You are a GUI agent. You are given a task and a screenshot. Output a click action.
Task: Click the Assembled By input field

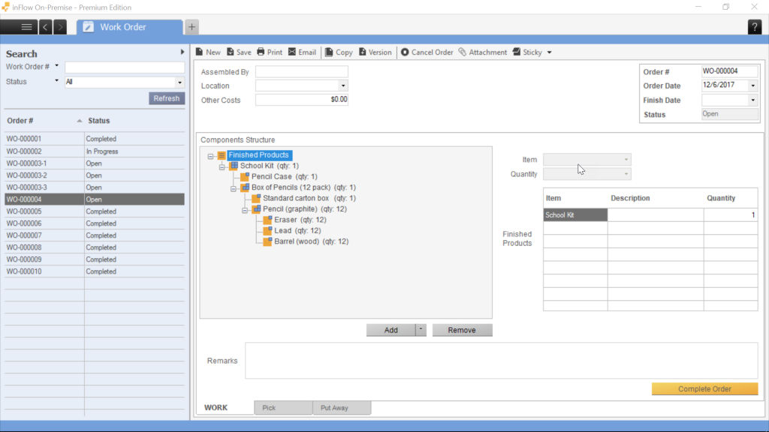coord(302,71)
